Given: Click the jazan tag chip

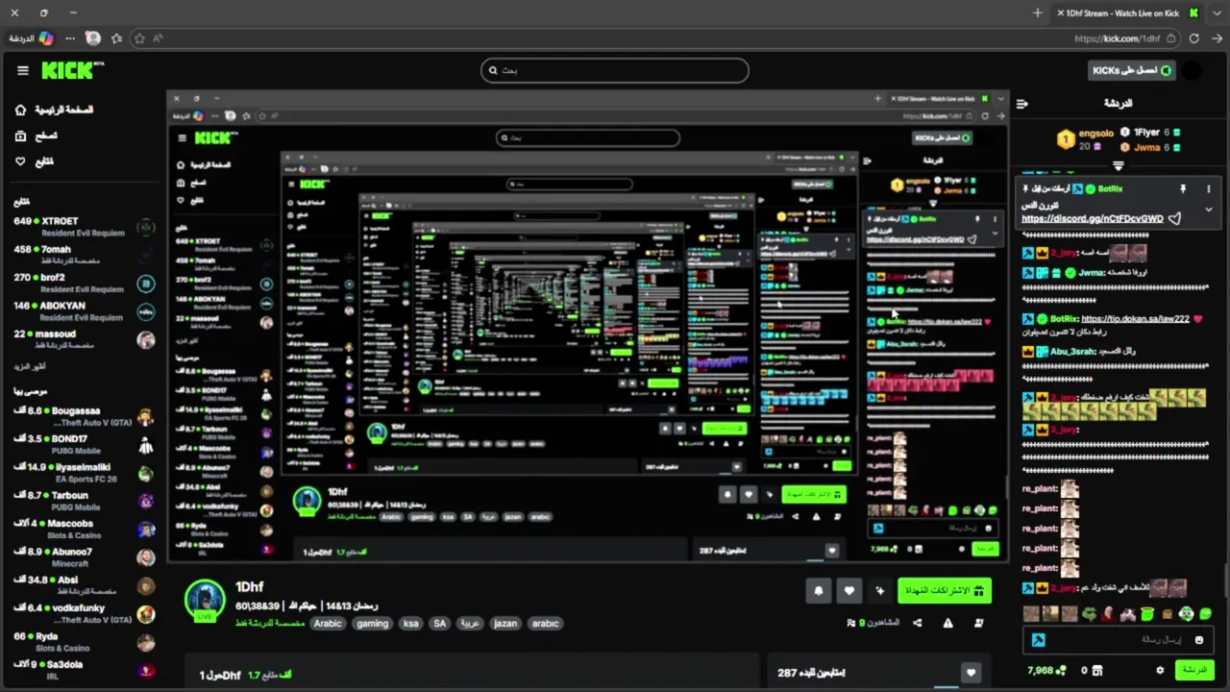Looking at the screenshot, I should [505, 623].
